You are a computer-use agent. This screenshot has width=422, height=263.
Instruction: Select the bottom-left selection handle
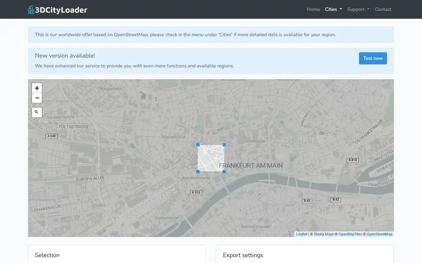pos(198,171)
